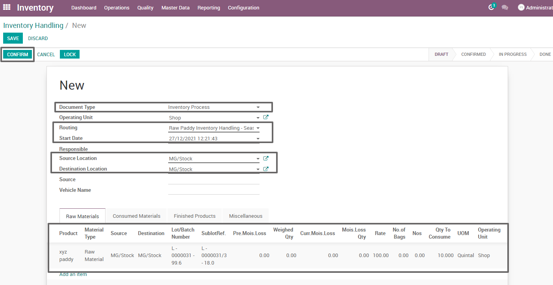Open the Start Date picker dropdown
Screen dimensions: 553x285
pyautogui.click(x=258, y=138)
